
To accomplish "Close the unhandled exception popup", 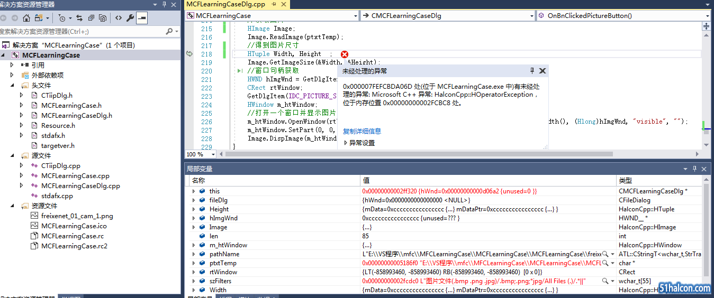I will (x=543, y=71).
